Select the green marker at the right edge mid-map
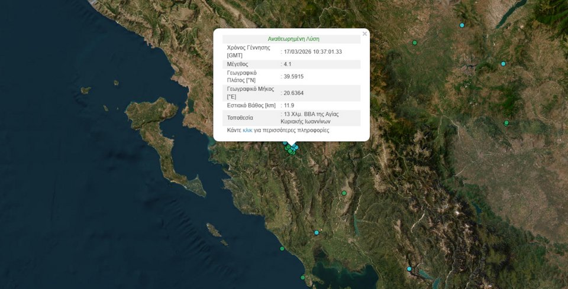This screenshot has width=568, height=289. coord(506,123)
